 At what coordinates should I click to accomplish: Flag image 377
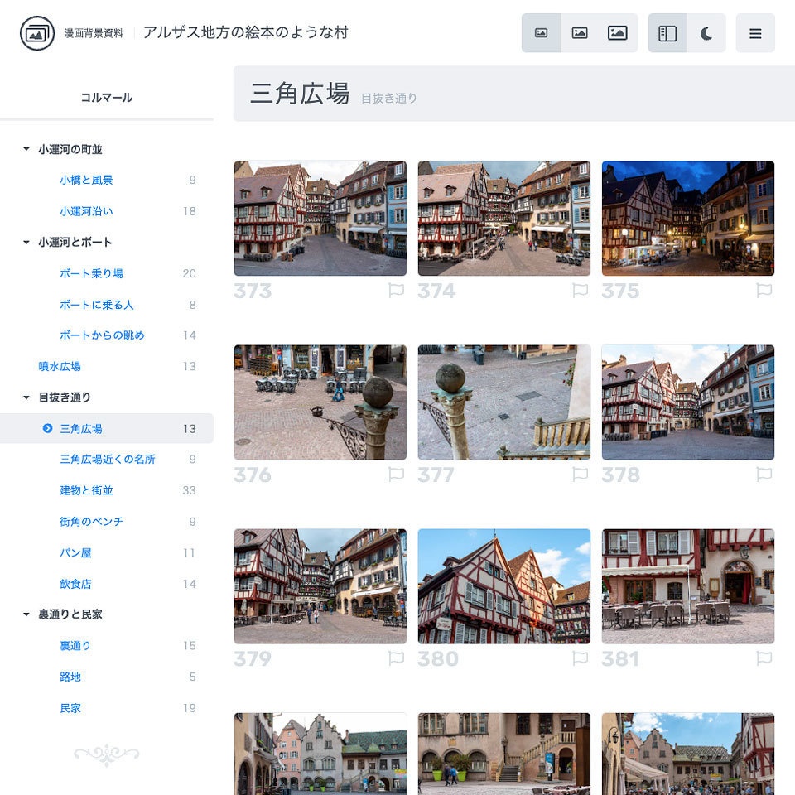click(580, 475)
